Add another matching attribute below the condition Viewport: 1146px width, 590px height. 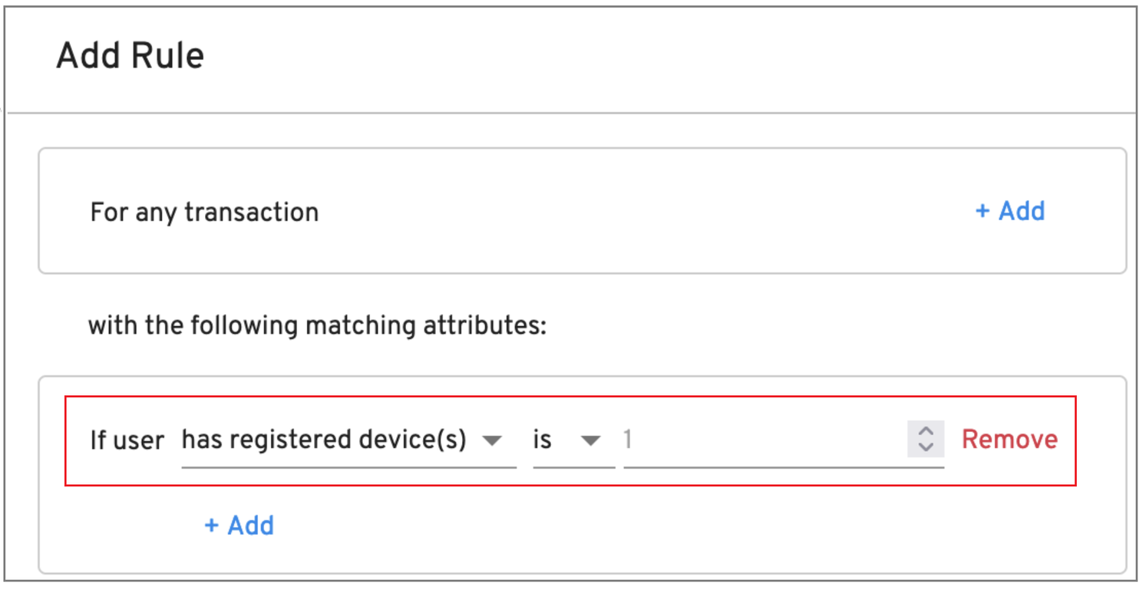239,526
